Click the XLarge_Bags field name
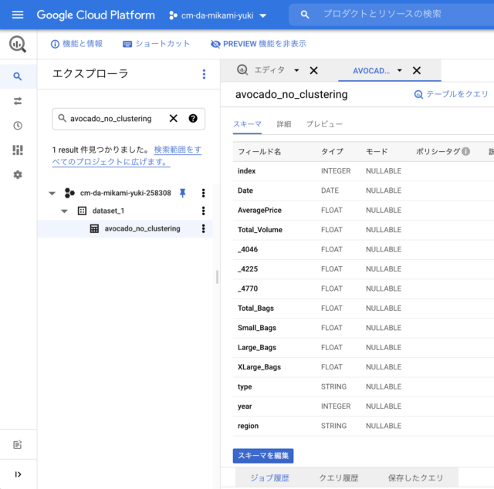Image resolution: width=494 pixels, height=489 pixels. pyautogui.click(x=259, y=367)
